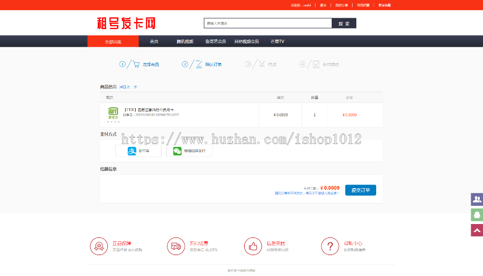Click the 提交订单 submit order button

[x=361, y=190]
